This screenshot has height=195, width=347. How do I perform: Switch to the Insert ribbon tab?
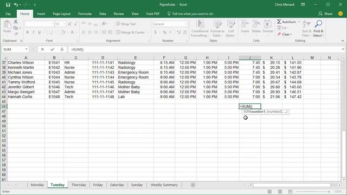41,14
